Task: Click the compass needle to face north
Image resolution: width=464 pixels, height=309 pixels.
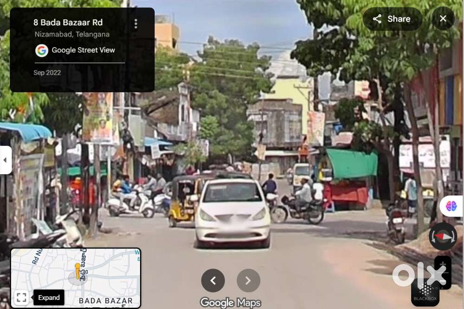Action: click(x=443, y=236)
